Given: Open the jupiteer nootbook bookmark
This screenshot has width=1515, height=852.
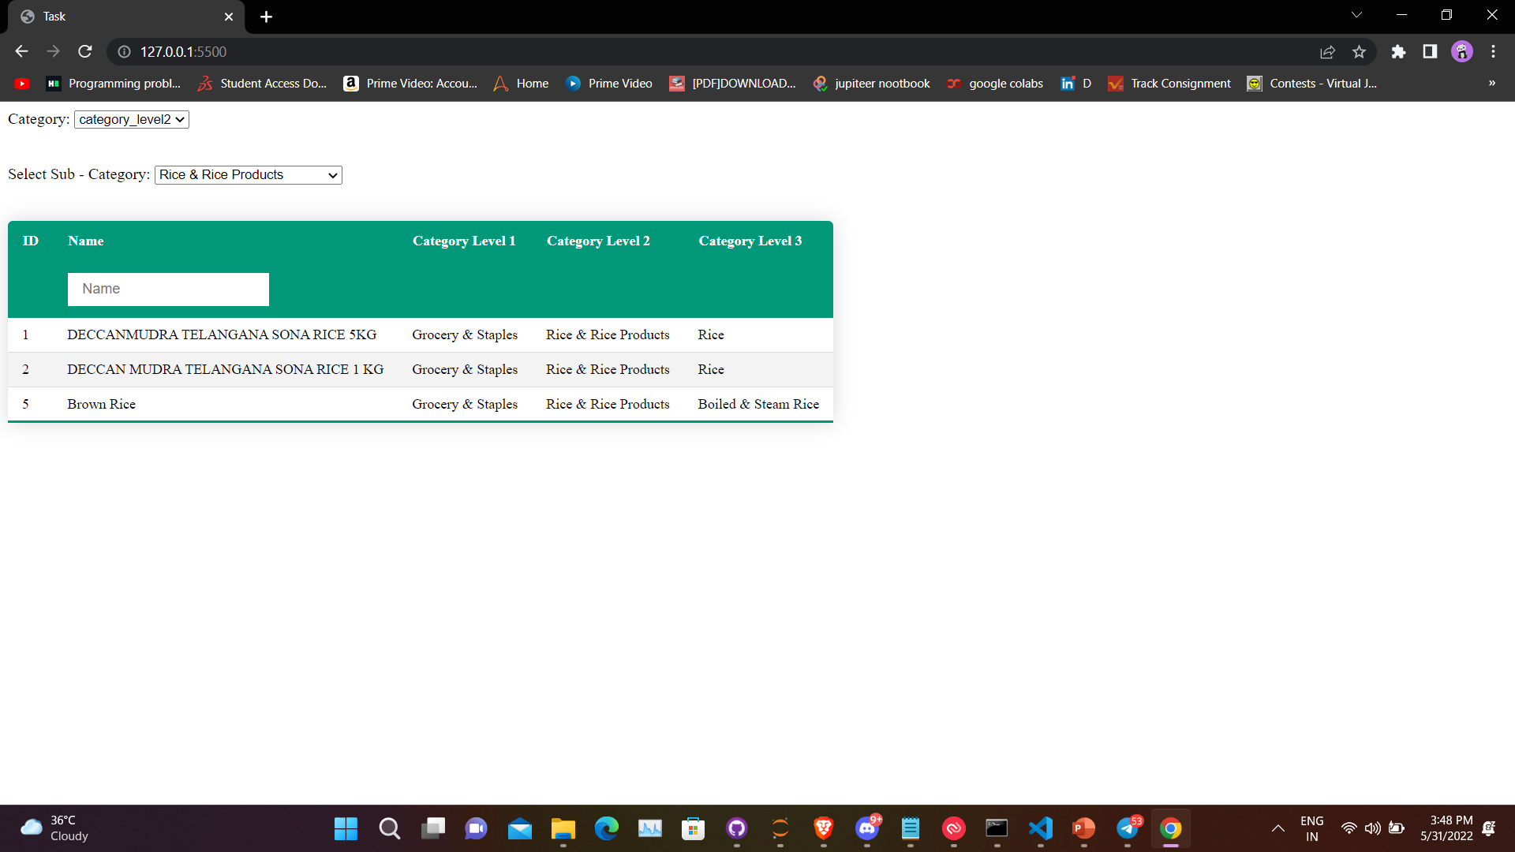Looking at the screenshot, I should pyautogui.click(x=871, y=83).
